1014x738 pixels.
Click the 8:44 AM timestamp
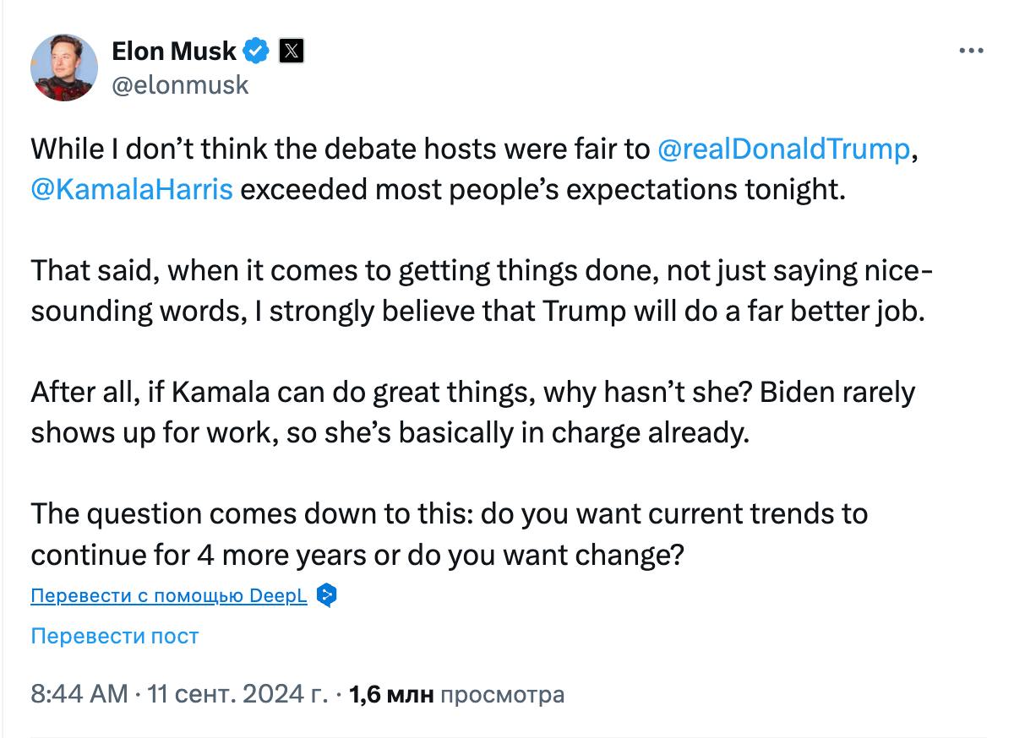click(x=79, y=695)
